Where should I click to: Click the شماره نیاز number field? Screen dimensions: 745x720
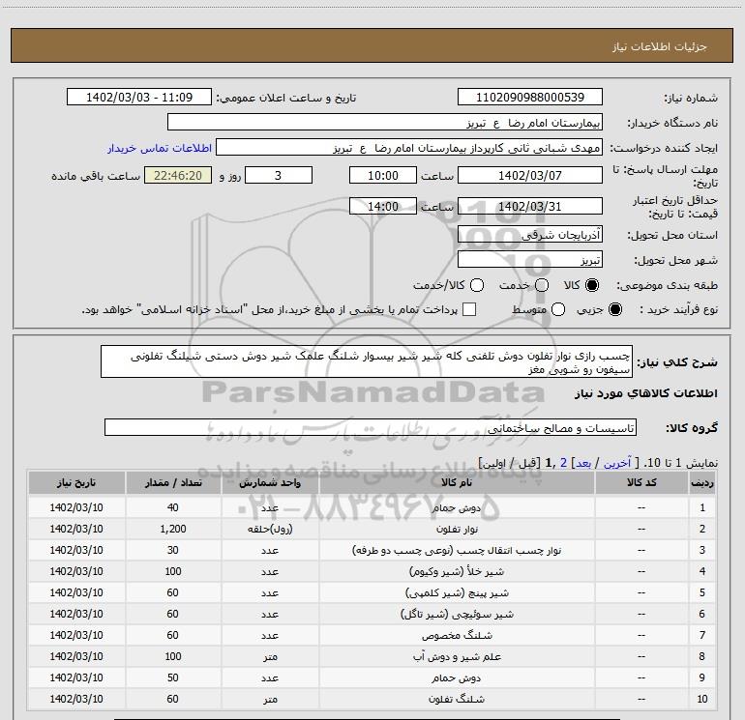[530, 97]
